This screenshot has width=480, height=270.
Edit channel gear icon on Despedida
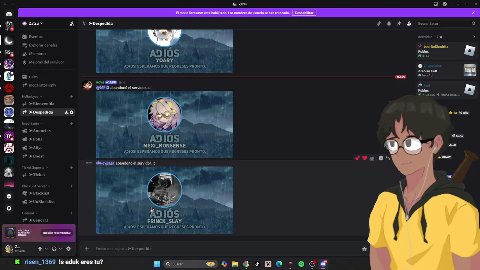(x=72, y=112)
